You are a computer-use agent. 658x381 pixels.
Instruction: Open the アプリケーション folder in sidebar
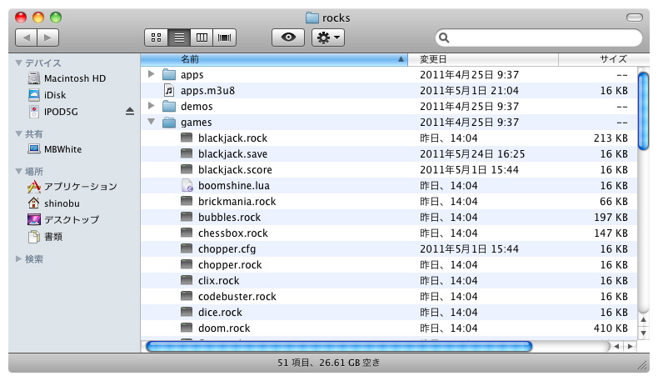point(80,187)
